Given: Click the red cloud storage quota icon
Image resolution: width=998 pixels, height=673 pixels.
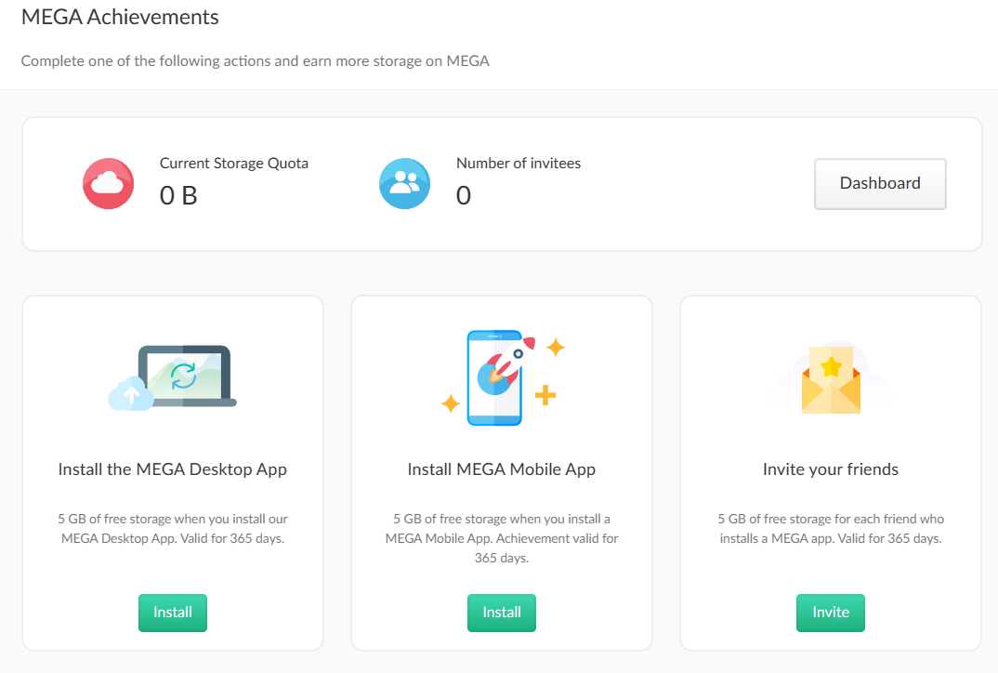Looking at the screenshot, I should pos(109,183).
